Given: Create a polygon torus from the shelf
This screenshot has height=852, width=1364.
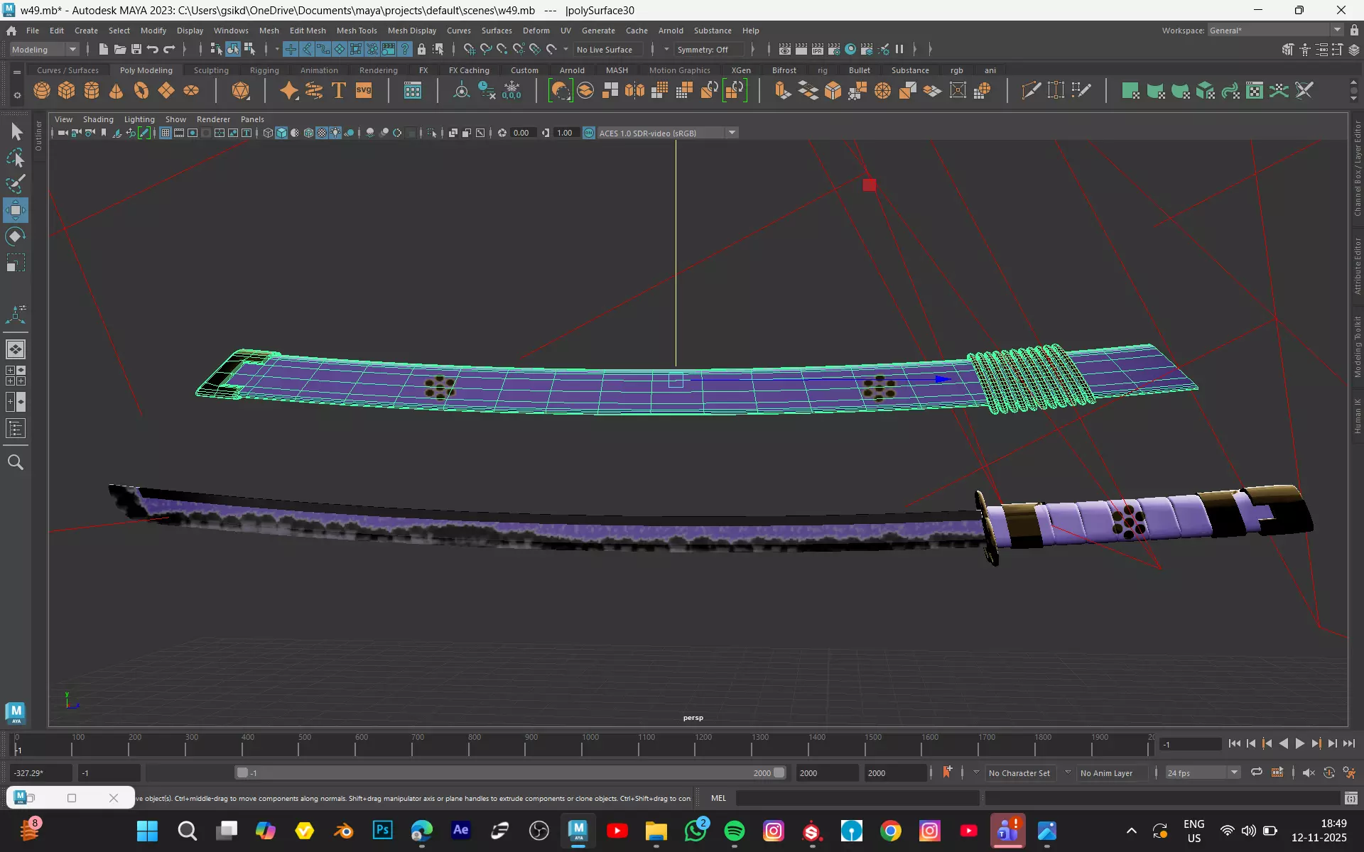Looking at the screenshot, I should (x=141, y=91).
